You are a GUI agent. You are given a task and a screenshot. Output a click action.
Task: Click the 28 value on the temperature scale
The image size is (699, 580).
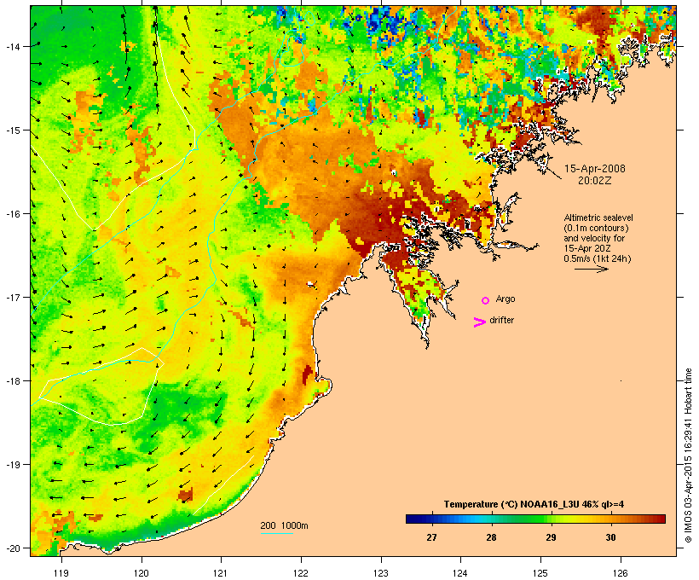click(491, 537)
